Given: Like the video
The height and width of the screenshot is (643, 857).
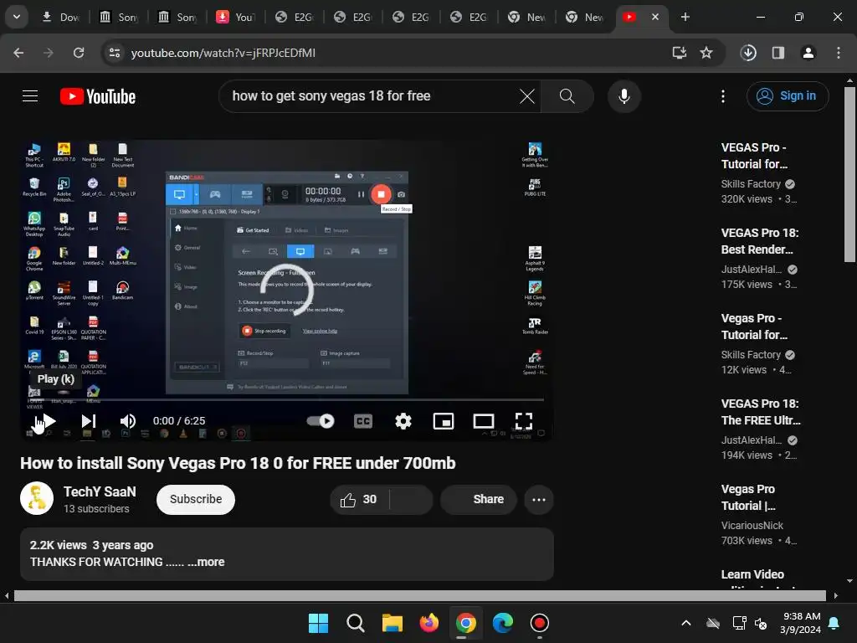Looking at the screenshot, I should click(358, 499).
